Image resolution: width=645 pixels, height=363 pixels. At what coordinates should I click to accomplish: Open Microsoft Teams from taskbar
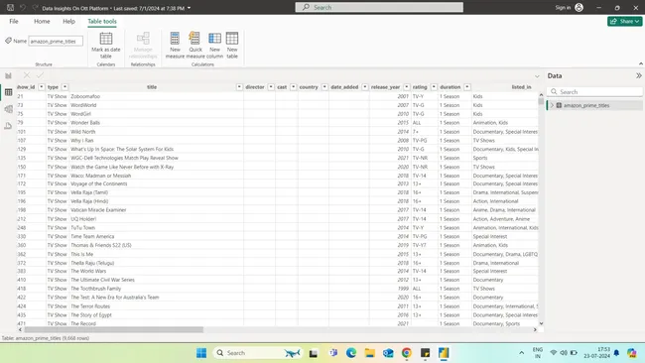(332, 353)
